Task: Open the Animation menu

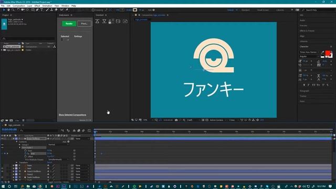Action: click(x=47, y=6)
